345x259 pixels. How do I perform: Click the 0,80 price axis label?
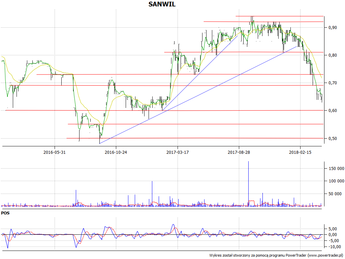(333, 55)
